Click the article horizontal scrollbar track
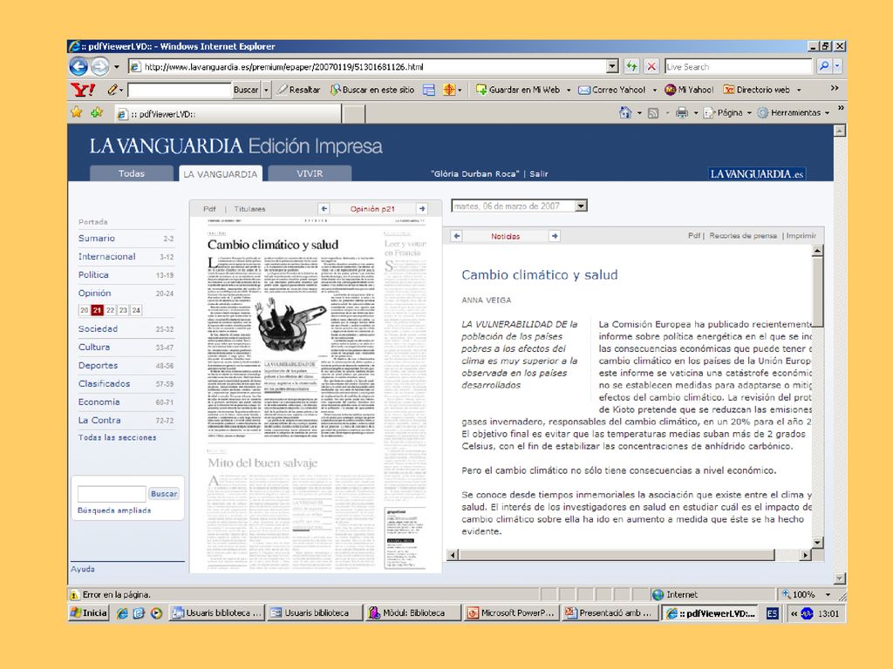The image size is (893, 669). tap(629, 555)
